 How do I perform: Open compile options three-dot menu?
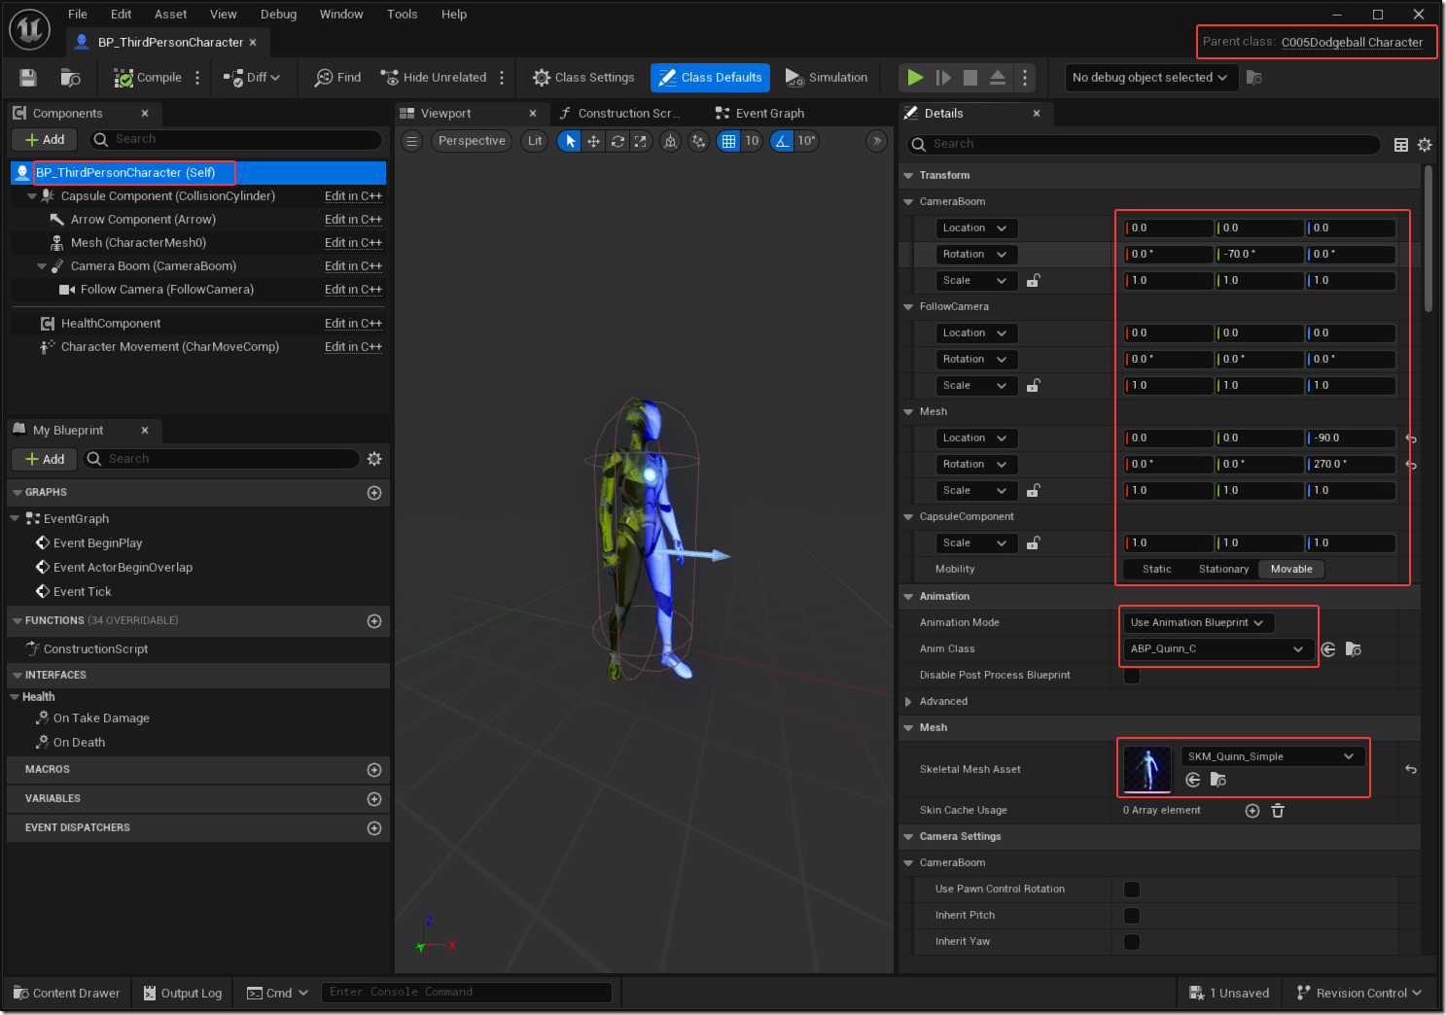197,78
